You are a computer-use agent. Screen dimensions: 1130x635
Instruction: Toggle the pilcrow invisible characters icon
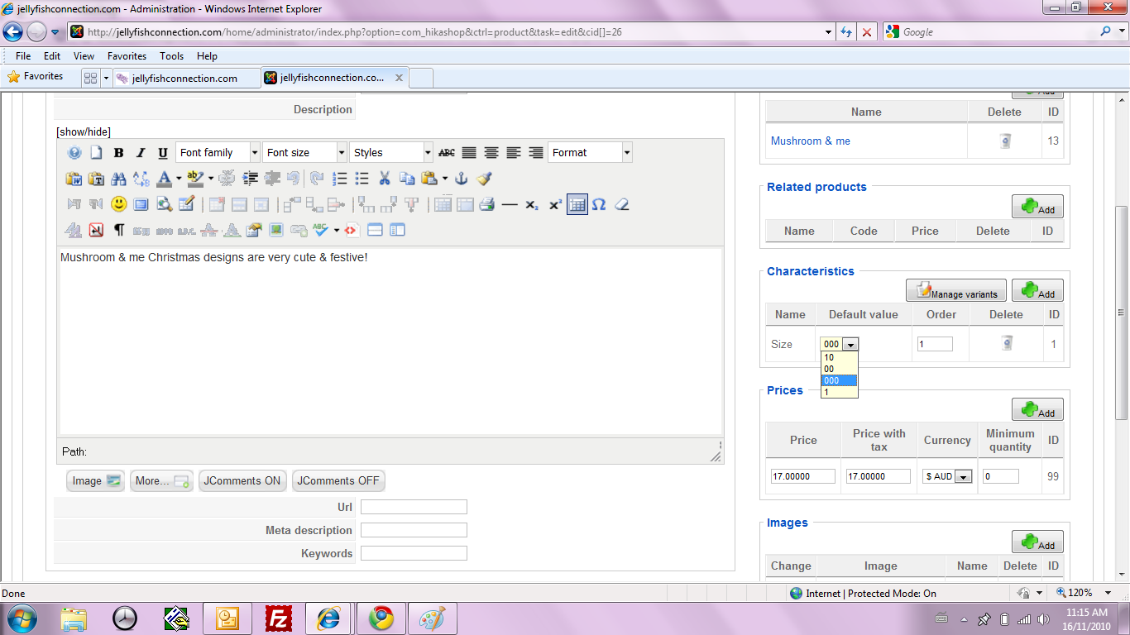coord(118,230)
